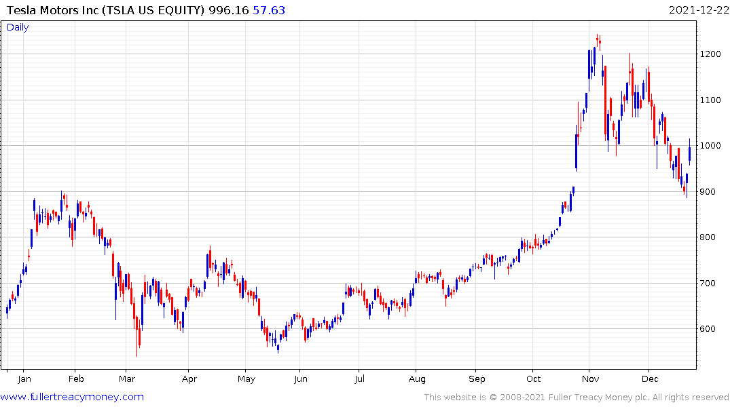
Task: Click the Jul month axis label
Action: (x=359, y=379)
